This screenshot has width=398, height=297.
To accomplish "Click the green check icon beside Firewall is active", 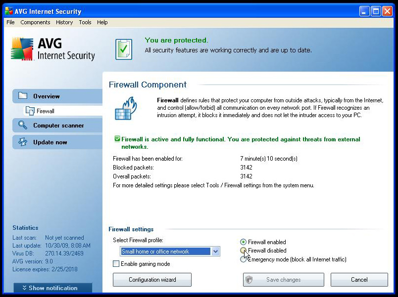I will click(117, 139).
